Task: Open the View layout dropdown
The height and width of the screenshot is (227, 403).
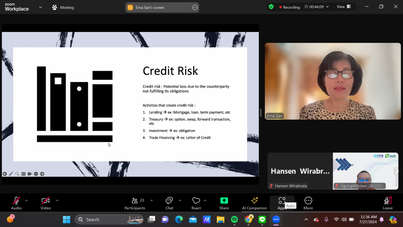Action: [x=344, y=7]
